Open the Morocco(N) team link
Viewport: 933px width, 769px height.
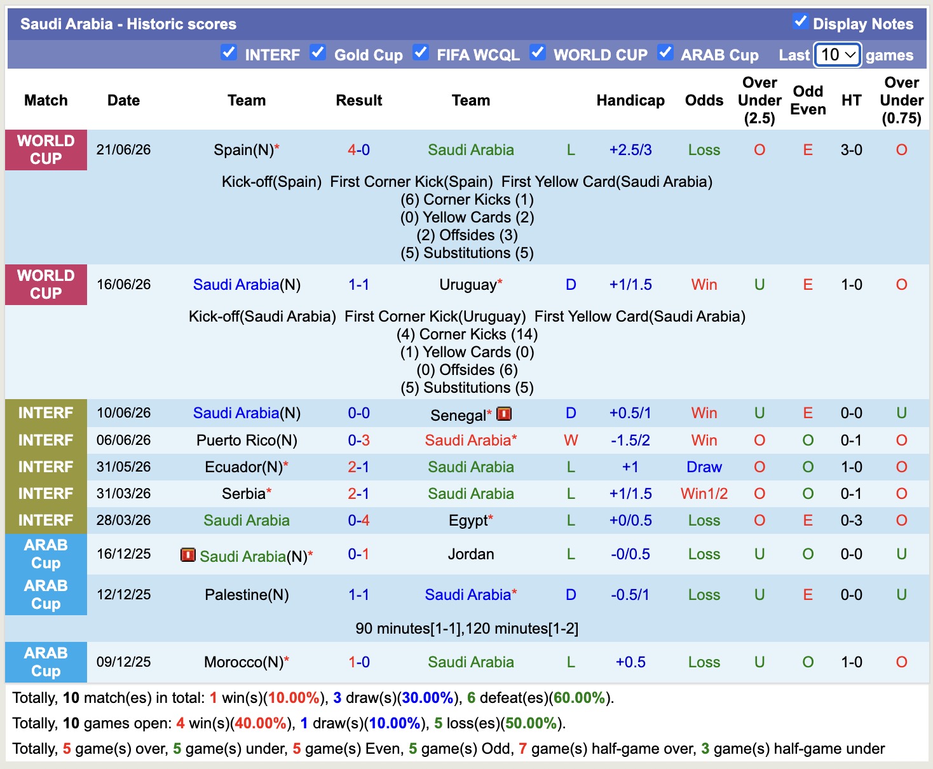pos(247,662)
